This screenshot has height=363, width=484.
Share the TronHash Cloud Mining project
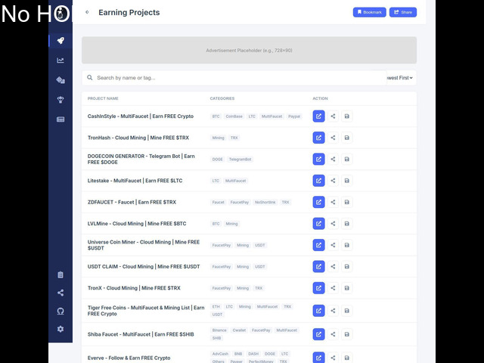point(333,138)
